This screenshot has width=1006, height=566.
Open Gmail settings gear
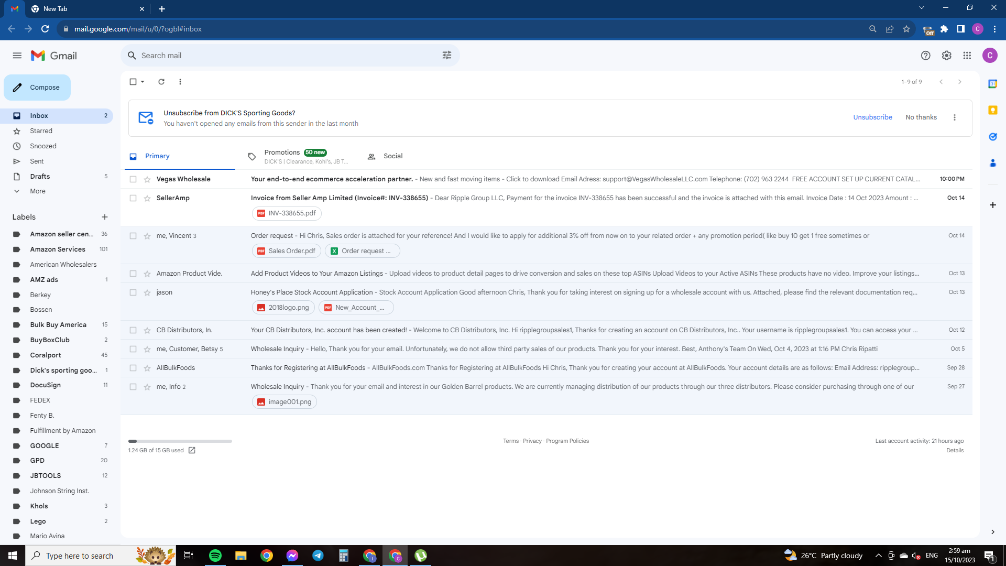[x=946, y=56]
